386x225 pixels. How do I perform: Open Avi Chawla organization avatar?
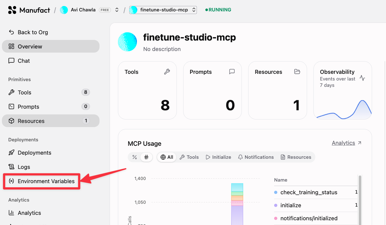coord(64,10)
